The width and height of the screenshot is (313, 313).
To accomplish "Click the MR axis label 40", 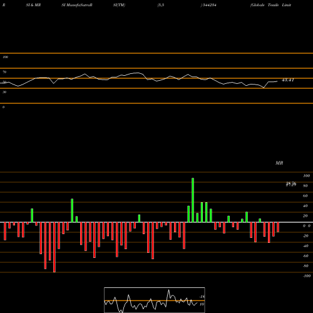I will click(x=305, y=206).
